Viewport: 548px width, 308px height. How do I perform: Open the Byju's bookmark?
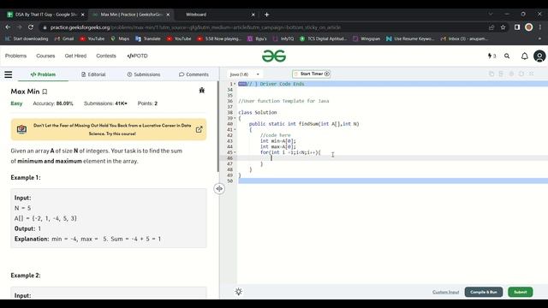click(257, 38)
